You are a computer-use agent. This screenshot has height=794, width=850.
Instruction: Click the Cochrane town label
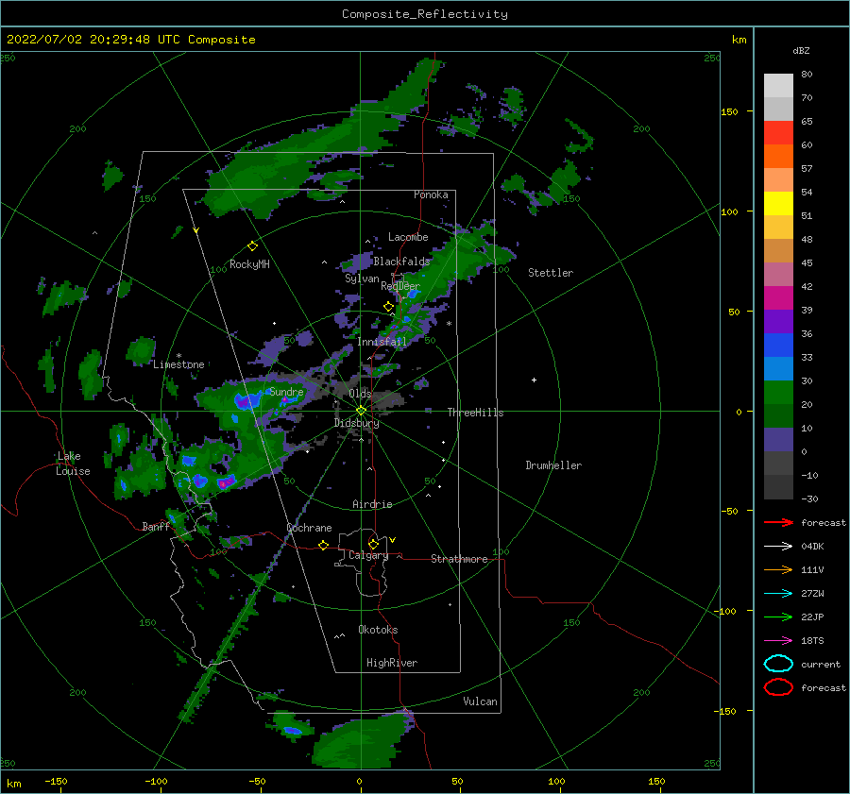[x=309, y=528]
